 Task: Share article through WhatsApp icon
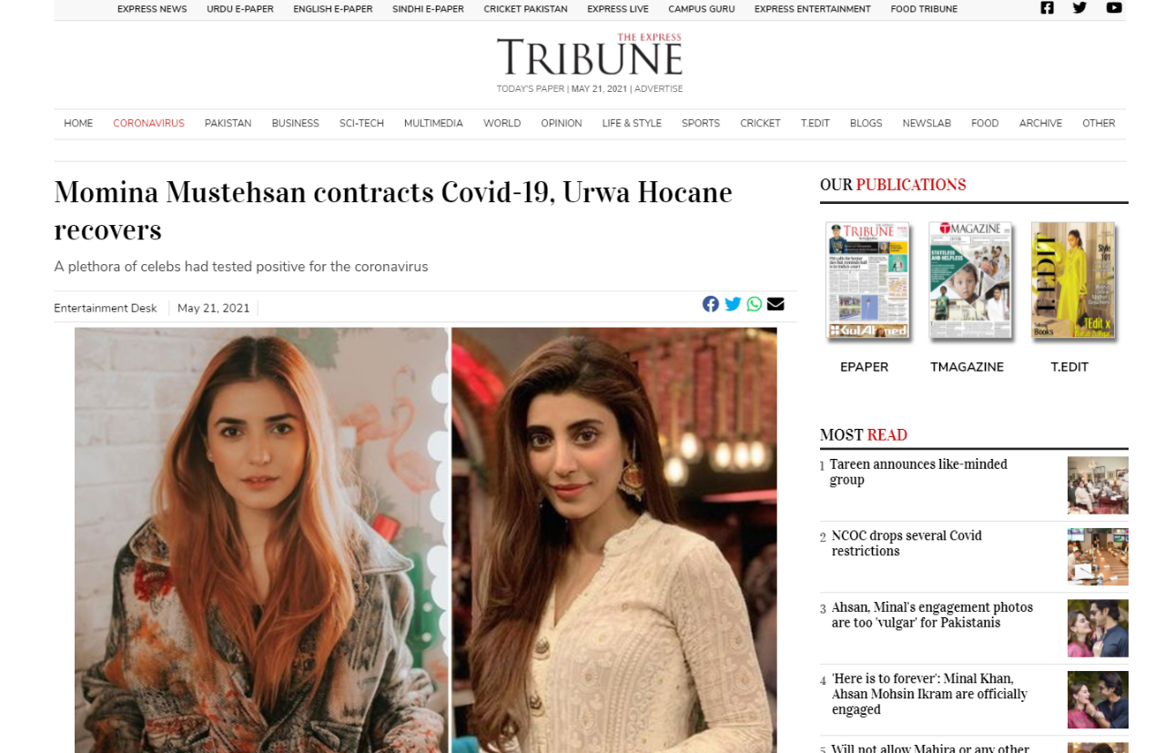point(755,304)
